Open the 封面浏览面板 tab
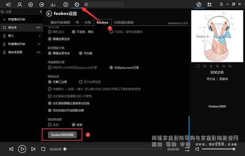The image size is (245, 156). 124,23
